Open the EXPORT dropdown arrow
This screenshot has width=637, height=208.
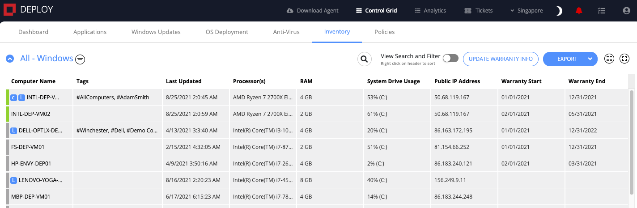(590, 59)
